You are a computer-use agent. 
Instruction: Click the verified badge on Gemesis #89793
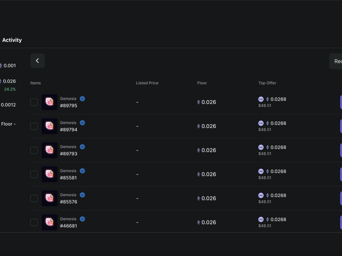click(x=82, y=146)
